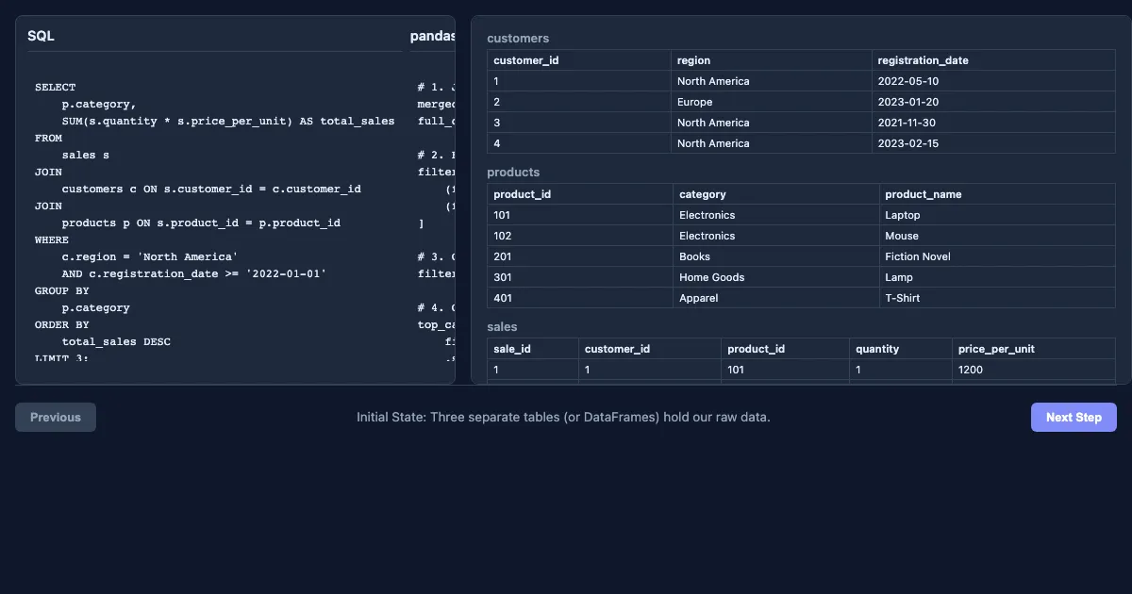This screenshot has width=1132, height=594.
Task: Click the product_name column header
Action: tap(997, 194)
